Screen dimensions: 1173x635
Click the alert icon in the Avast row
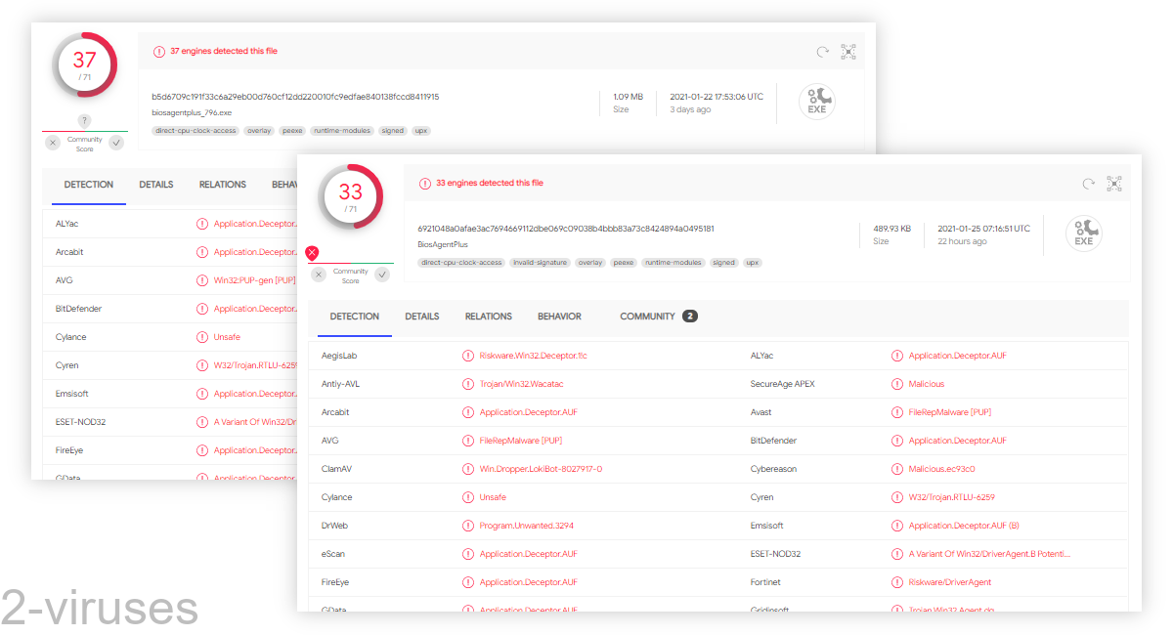pyautogui.click(x=897, y=412)
